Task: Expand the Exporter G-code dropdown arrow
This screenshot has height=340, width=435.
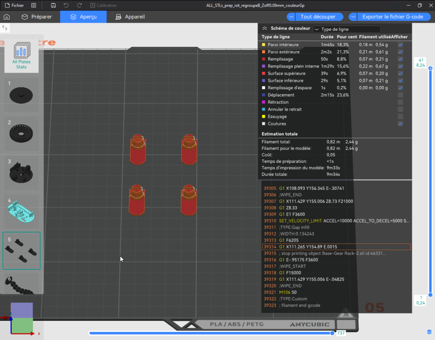Action: [353, 17]
